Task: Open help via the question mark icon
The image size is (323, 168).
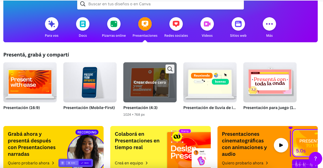Action: 316,159
